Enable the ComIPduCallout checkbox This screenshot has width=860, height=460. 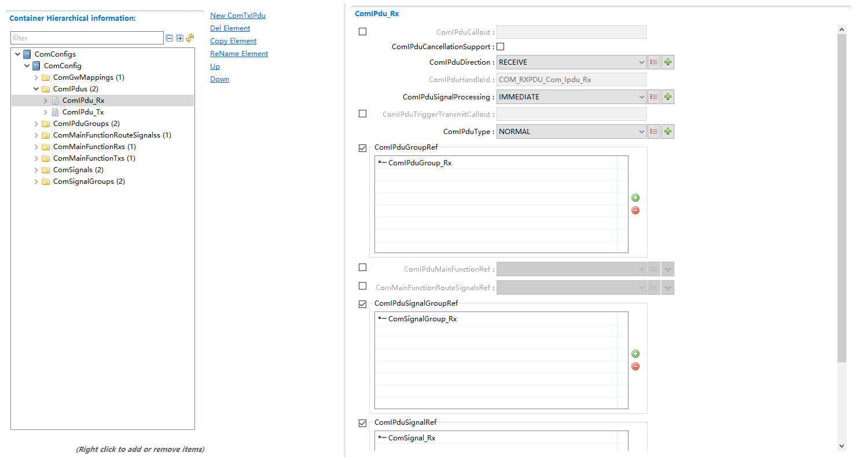(x=363, y=32)
